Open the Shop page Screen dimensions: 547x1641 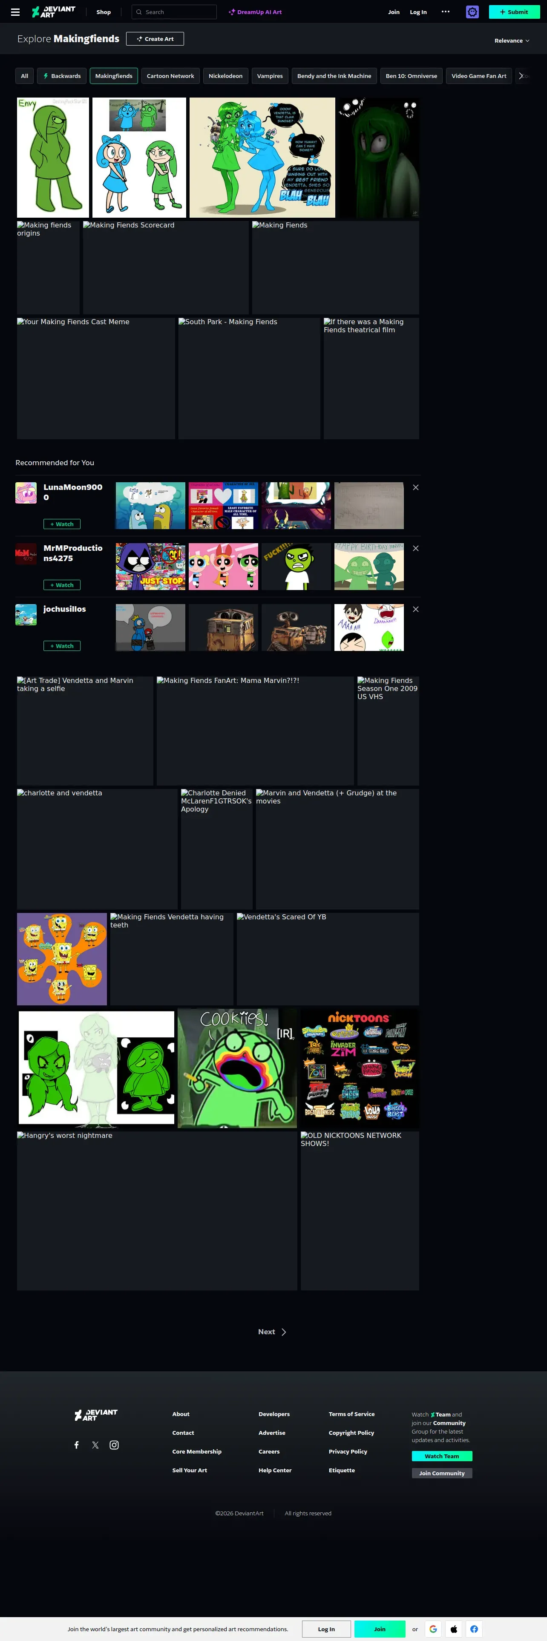pyautogui.click(x=104, y=12)
